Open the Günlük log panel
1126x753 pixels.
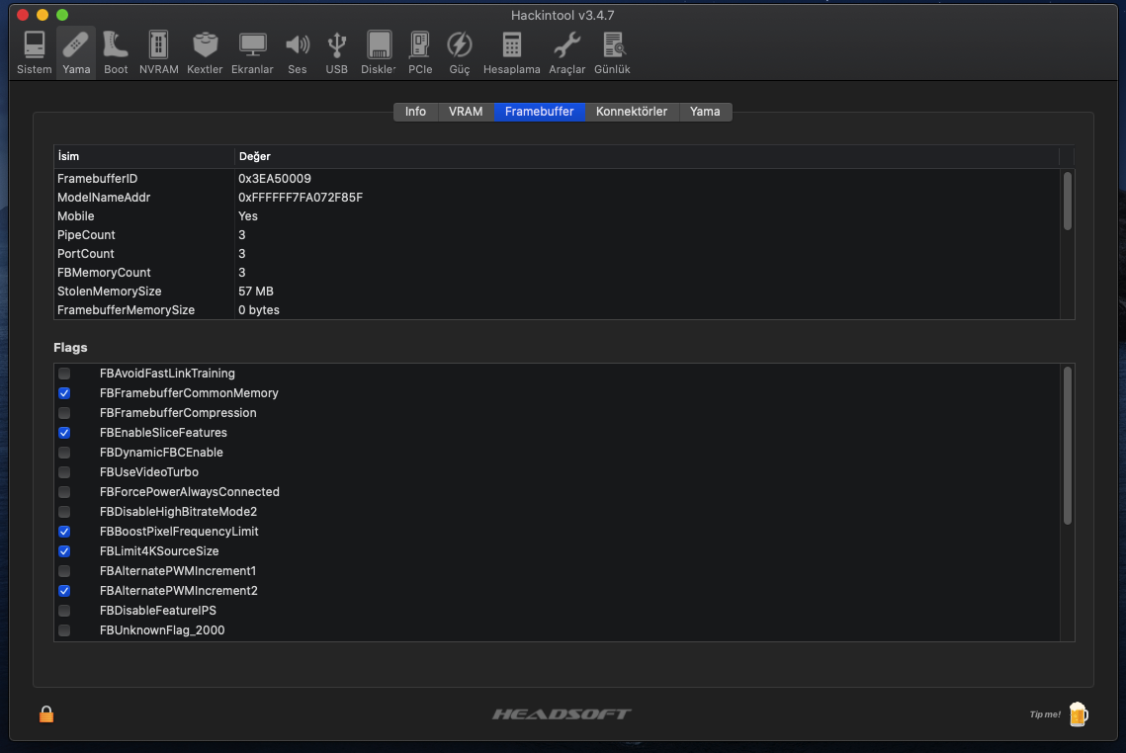coord(612,51)
